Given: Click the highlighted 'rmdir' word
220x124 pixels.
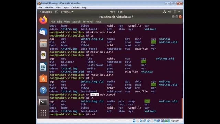Looking at the screenshot, I should tap(95, 95).
